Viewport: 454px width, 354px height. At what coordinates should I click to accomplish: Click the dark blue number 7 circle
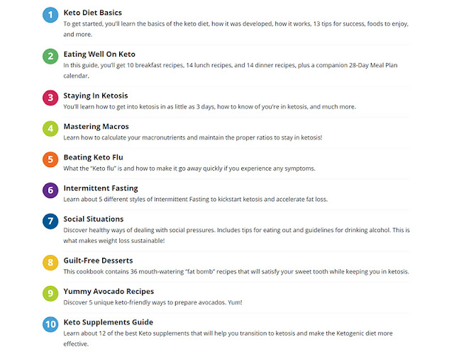(50, 222)
